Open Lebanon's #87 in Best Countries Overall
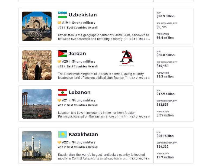Screen dimensions: 217x166 78,105
